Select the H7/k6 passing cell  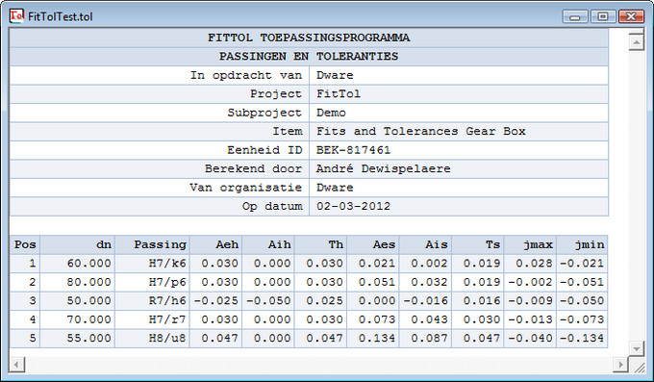(x=152, y=264)
